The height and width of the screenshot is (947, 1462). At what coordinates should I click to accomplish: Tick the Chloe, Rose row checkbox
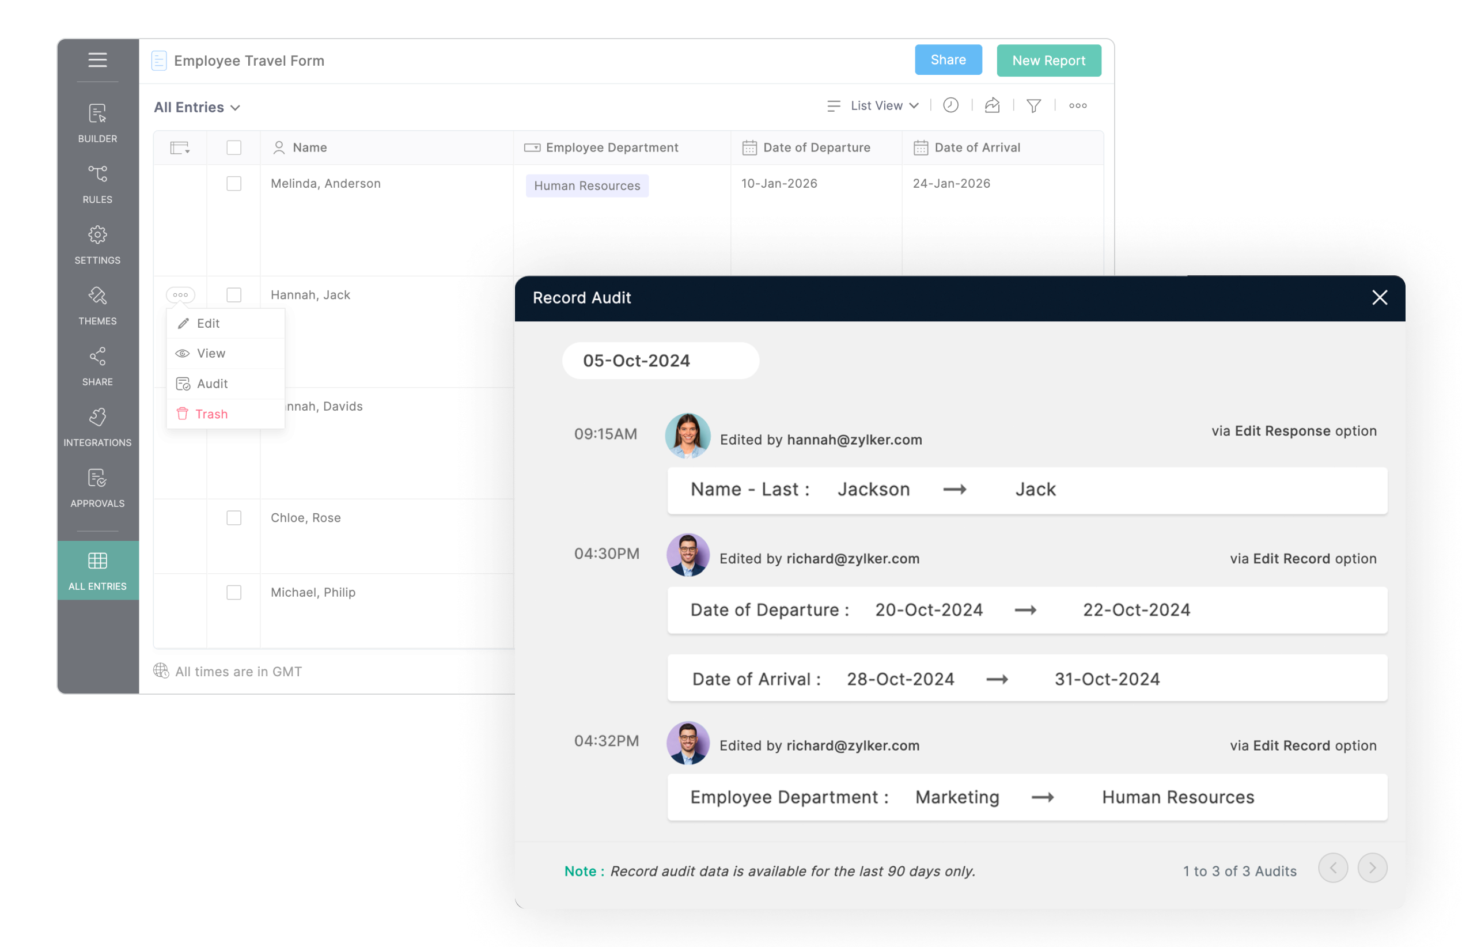(x=233, y=518)
